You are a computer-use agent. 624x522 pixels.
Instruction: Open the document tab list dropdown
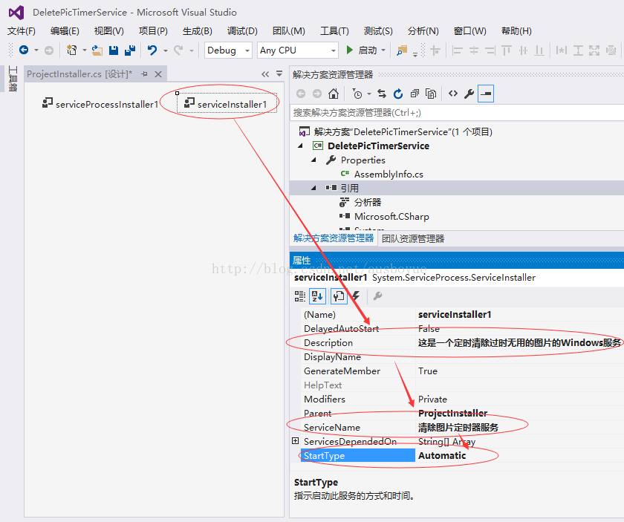(279, 74)
